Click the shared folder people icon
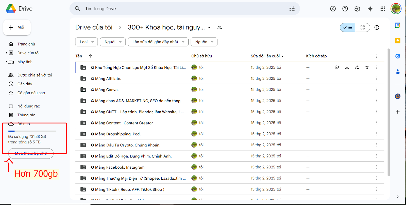406x205 pixels. pos(220,27)
